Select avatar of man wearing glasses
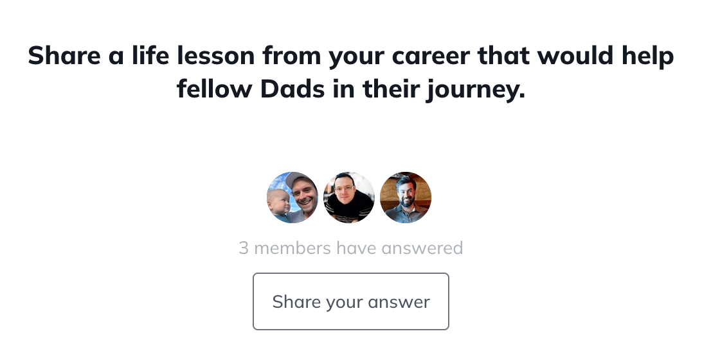 coord(349,198)
